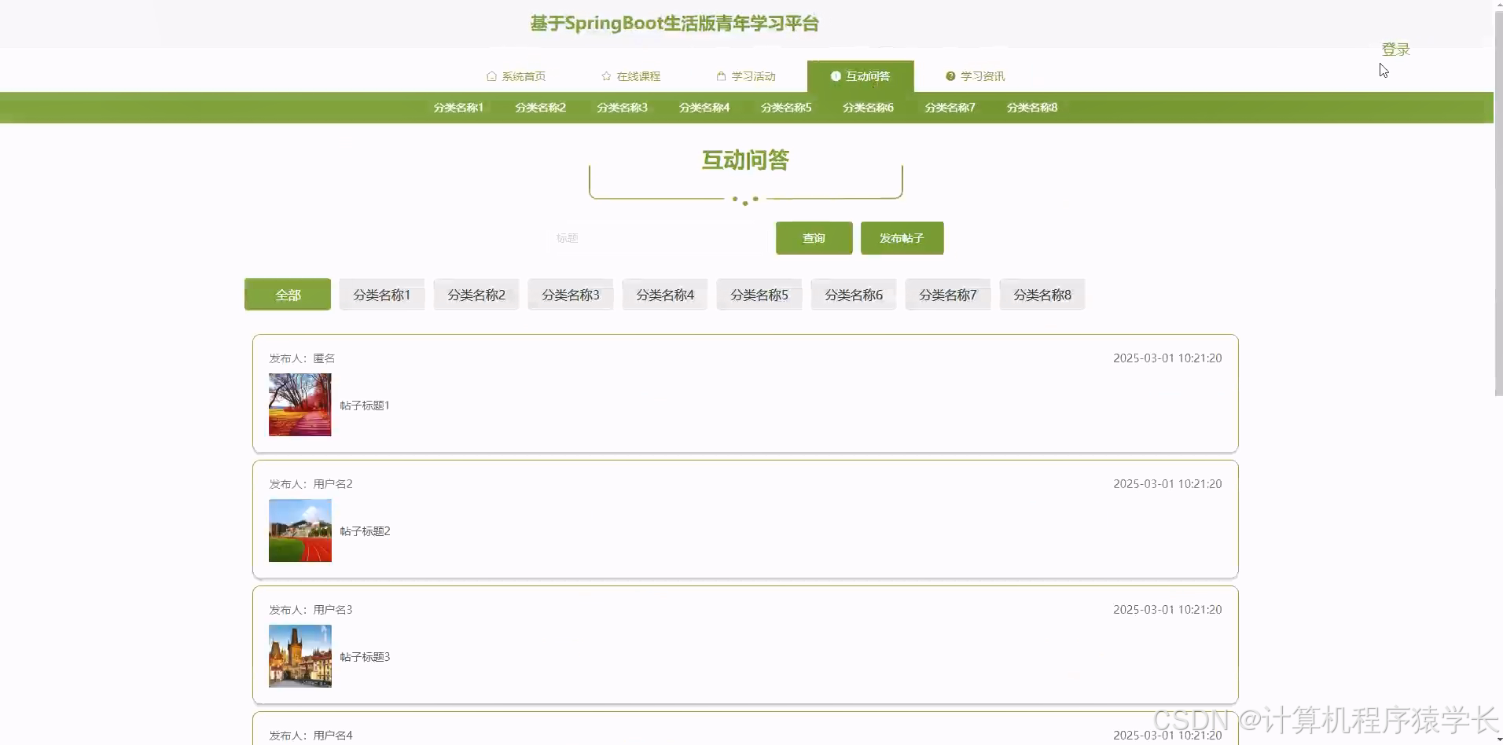Click the question mark icon beside 学习资讯
Screen dimensions: 1503x745
point(950,75)
